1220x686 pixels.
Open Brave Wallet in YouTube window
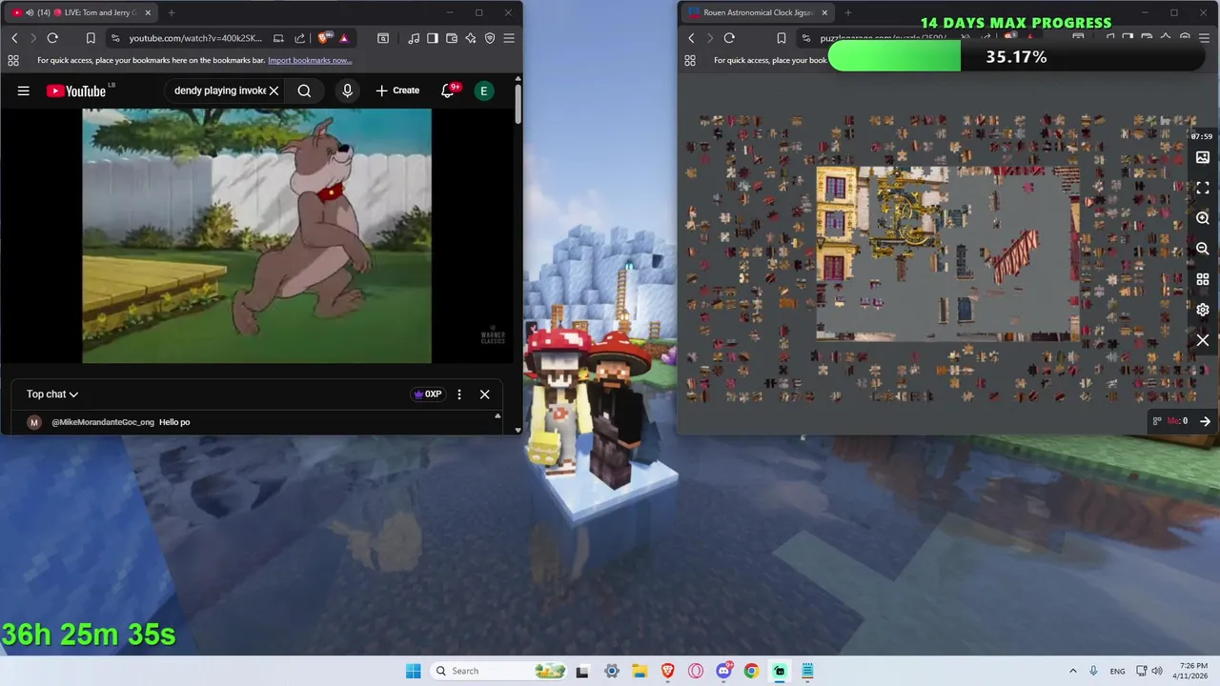point(452,38)
